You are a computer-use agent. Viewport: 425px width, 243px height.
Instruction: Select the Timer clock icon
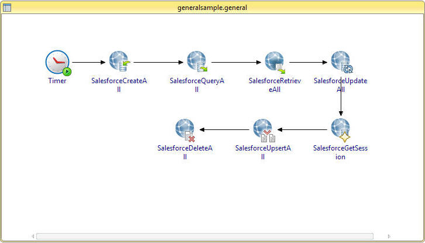pyautogui.click(x=58, y=63)
